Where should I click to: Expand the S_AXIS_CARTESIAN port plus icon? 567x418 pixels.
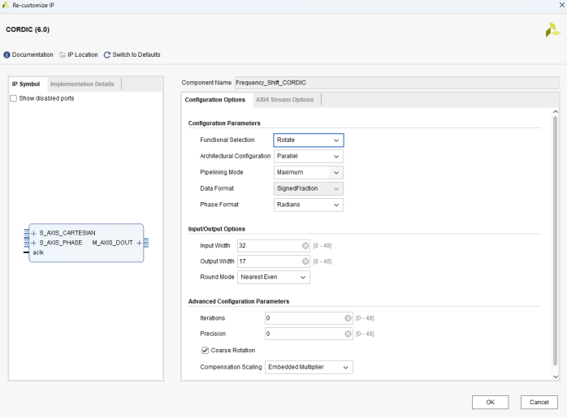34,233
